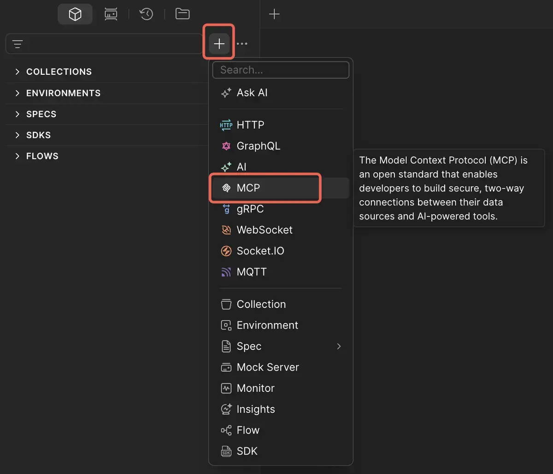Image resolution: width=553 pixels, height=474 pixels.
Task: Expand the SPECS section chevron
Action: point(18,114)
